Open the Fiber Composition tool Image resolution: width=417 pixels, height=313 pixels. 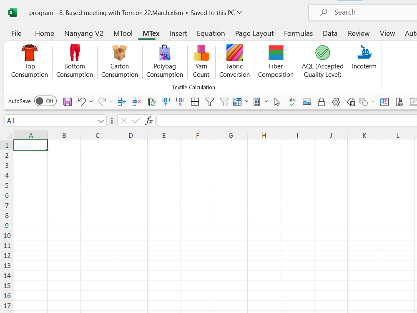pos(276,61)
